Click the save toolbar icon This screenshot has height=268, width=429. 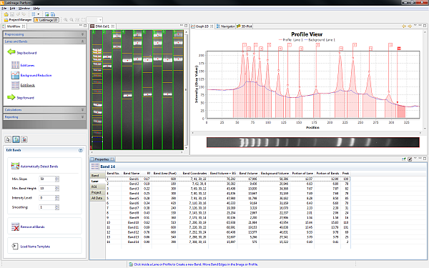coord(12,14)
